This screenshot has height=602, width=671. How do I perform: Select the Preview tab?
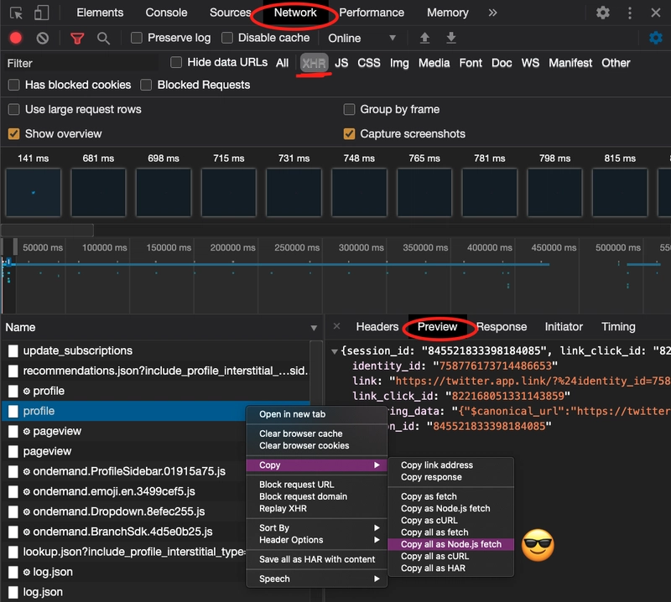(x=437, y=327)
